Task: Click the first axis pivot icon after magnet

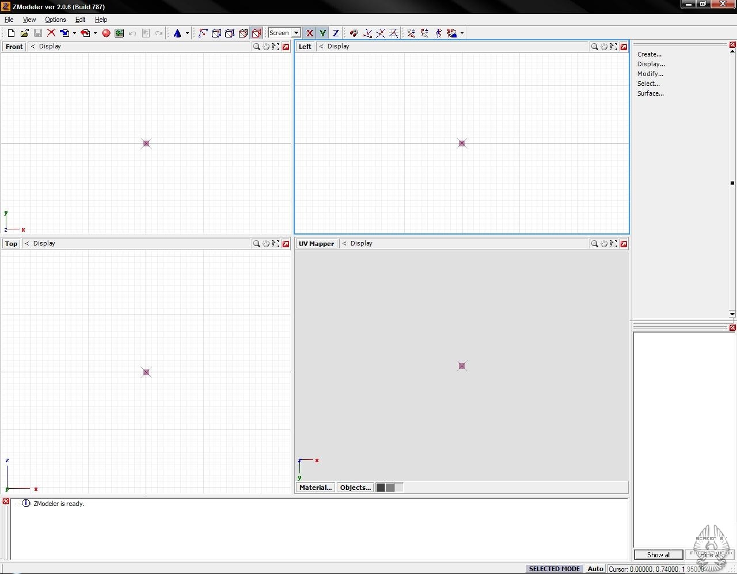Action: (367, 33)
